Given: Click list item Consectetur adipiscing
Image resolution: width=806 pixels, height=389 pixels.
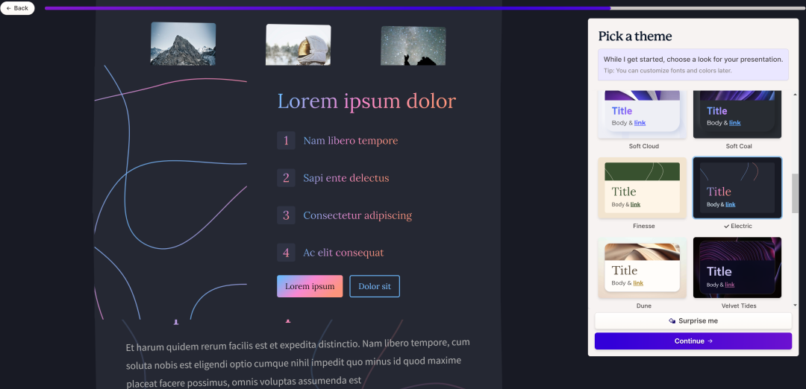Looking at the screenshot, I should point(357,215).
